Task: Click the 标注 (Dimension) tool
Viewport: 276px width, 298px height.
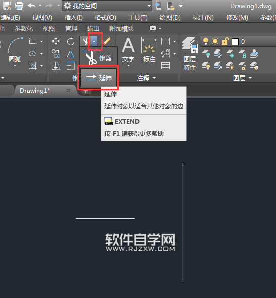Action: click(x=149, y=50)
